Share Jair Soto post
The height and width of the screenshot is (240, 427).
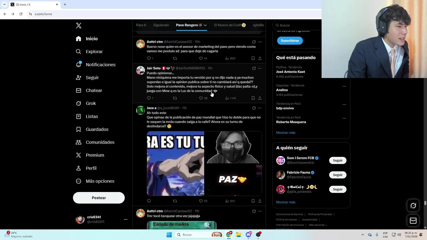click(260, 98)
